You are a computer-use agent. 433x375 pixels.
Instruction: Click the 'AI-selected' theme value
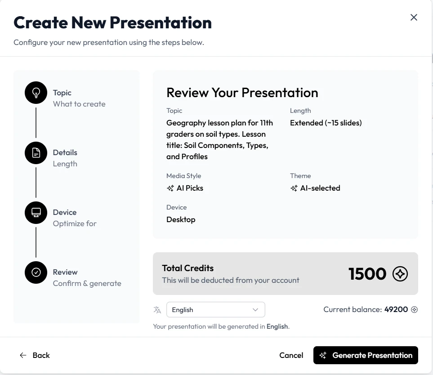point(320,188)
